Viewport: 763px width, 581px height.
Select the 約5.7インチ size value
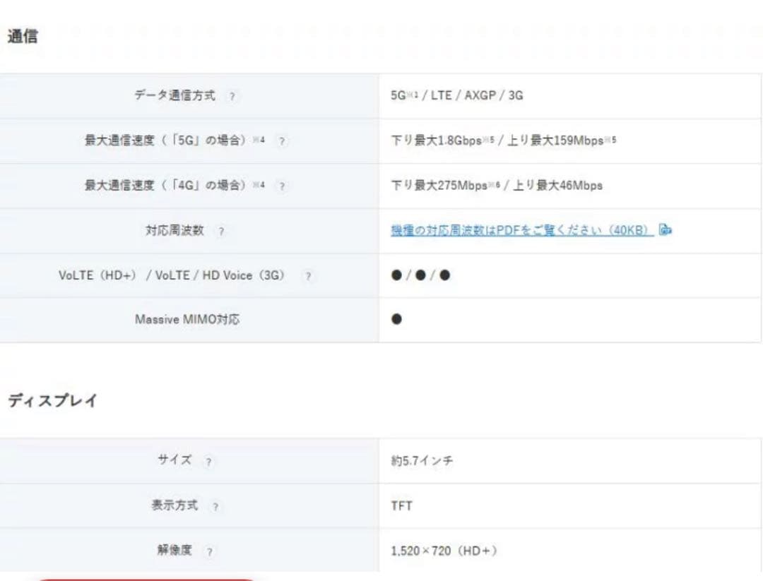[x=422, y=460]
